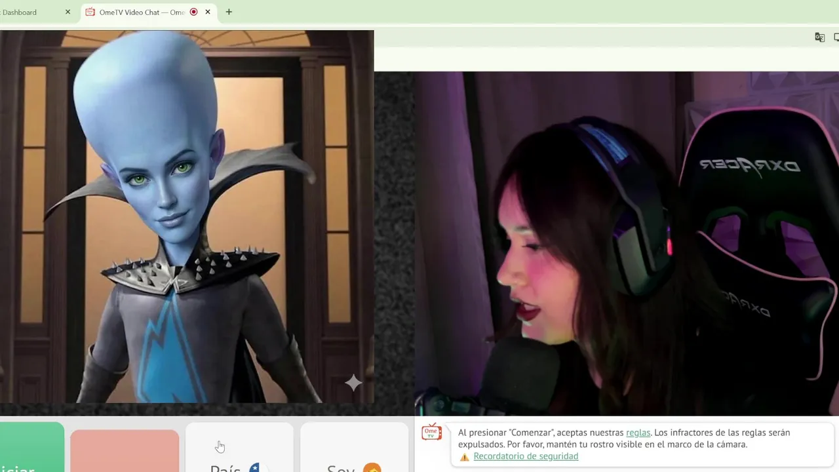Close the OmeTV Video Chat tab

(x=208, y=12)
